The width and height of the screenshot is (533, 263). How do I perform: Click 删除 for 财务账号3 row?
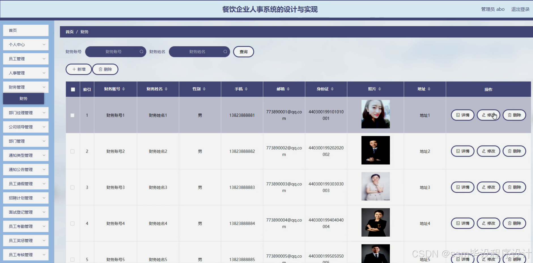[514, 187]
